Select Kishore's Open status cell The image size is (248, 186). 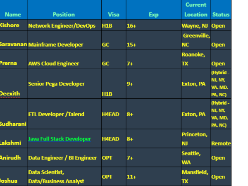coord(221,25)
